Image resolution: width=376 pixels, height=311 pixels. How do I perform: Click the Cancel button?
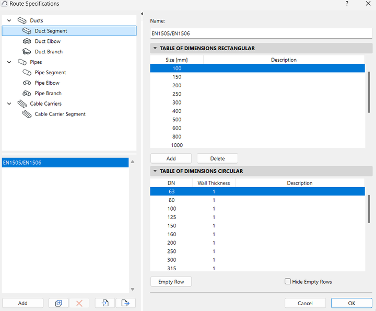(305, 303)
